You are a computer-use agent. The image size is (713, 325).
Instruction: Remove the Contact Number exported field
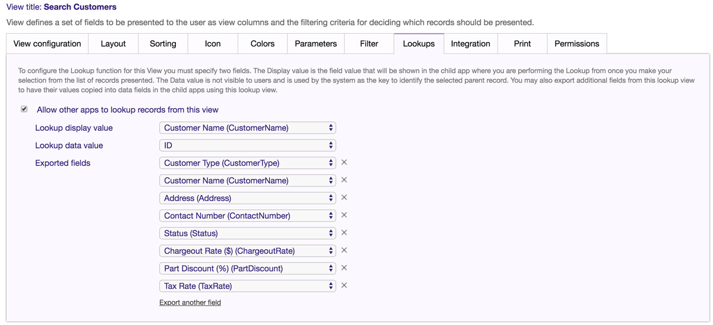344,215
